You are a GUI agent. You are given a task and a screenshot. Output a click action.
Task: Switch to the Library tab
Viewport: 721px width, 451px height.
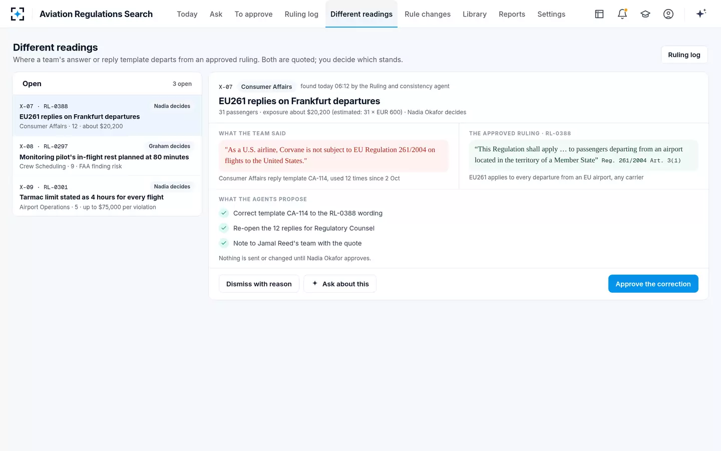[475, 14]
